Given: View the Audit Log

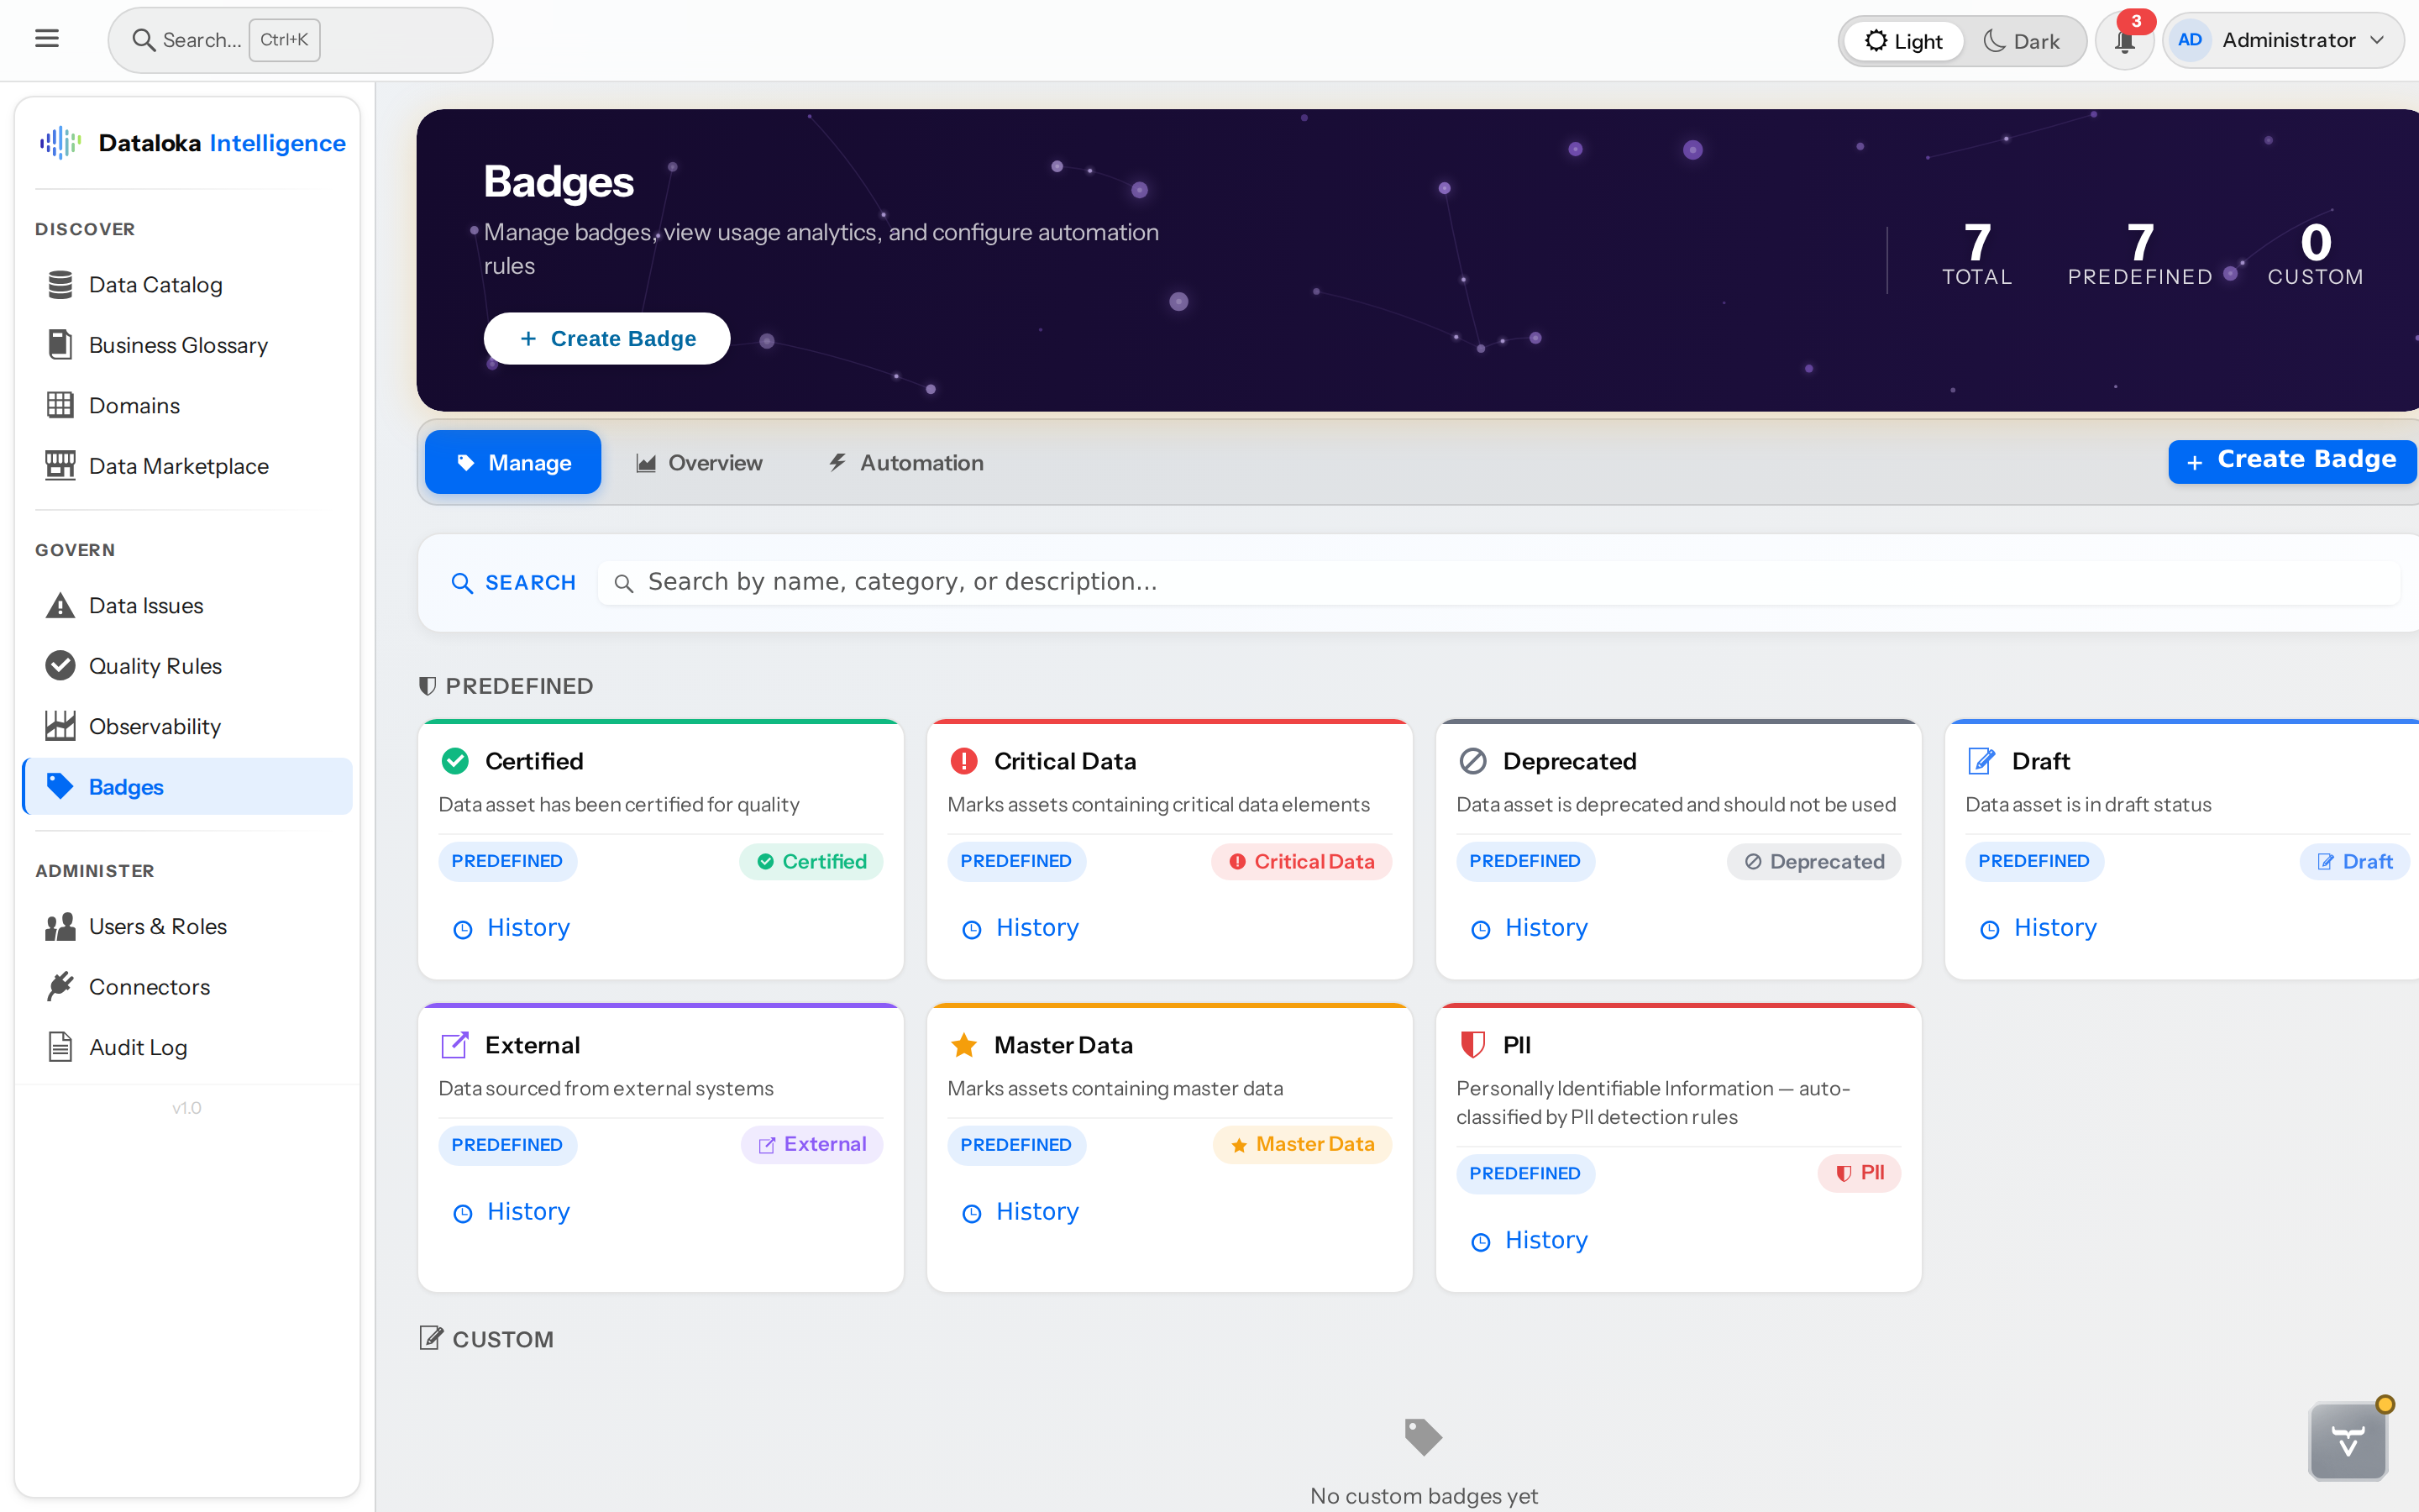Looking at the screenshot, I should pyautogui.click(x=137, y=1046).
